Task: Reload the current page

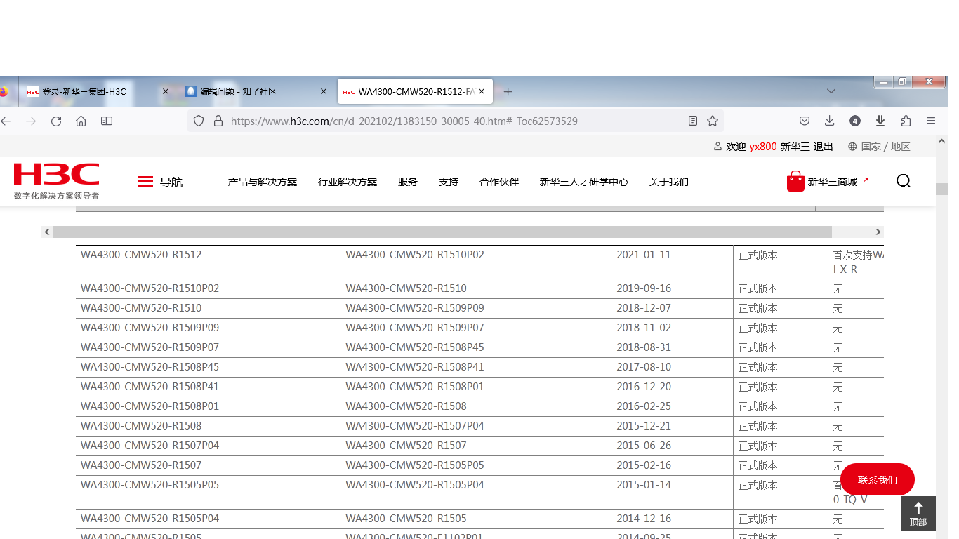Action: point(56,121)
